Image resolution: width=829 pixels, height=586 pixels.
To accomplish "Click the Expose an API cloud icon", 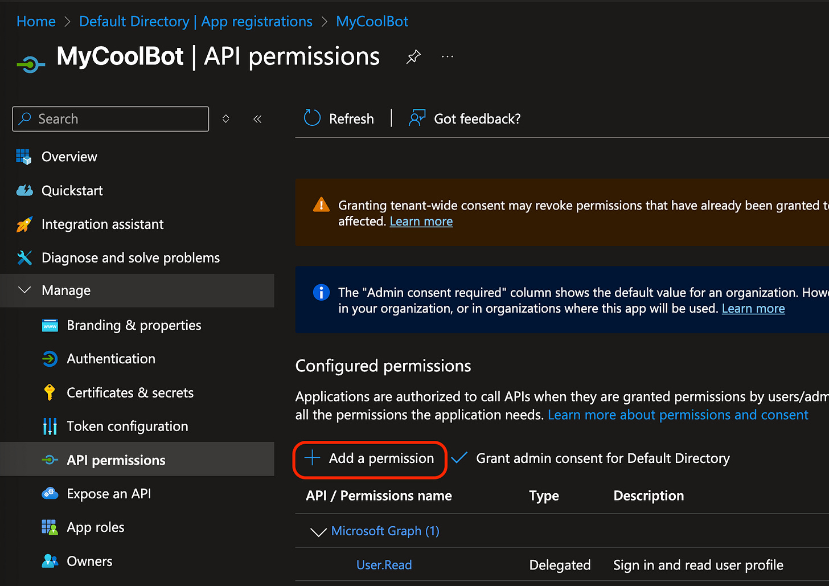I will tap(50, 494).
